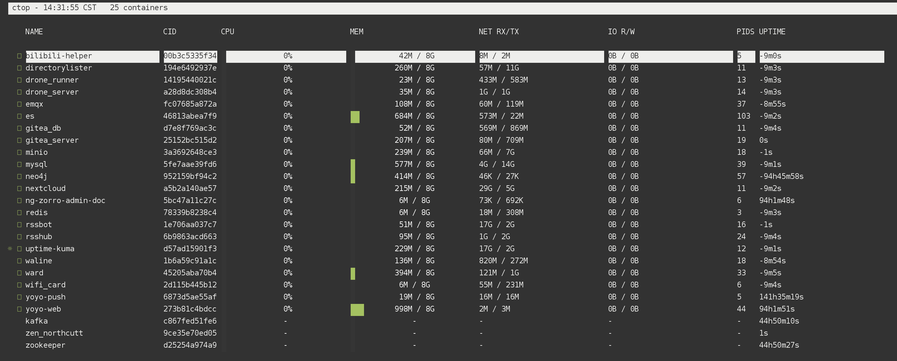This screenshot has height=361, width=897.
Task: Click the neo4j memory usage bar
Action: click(353, 177)
